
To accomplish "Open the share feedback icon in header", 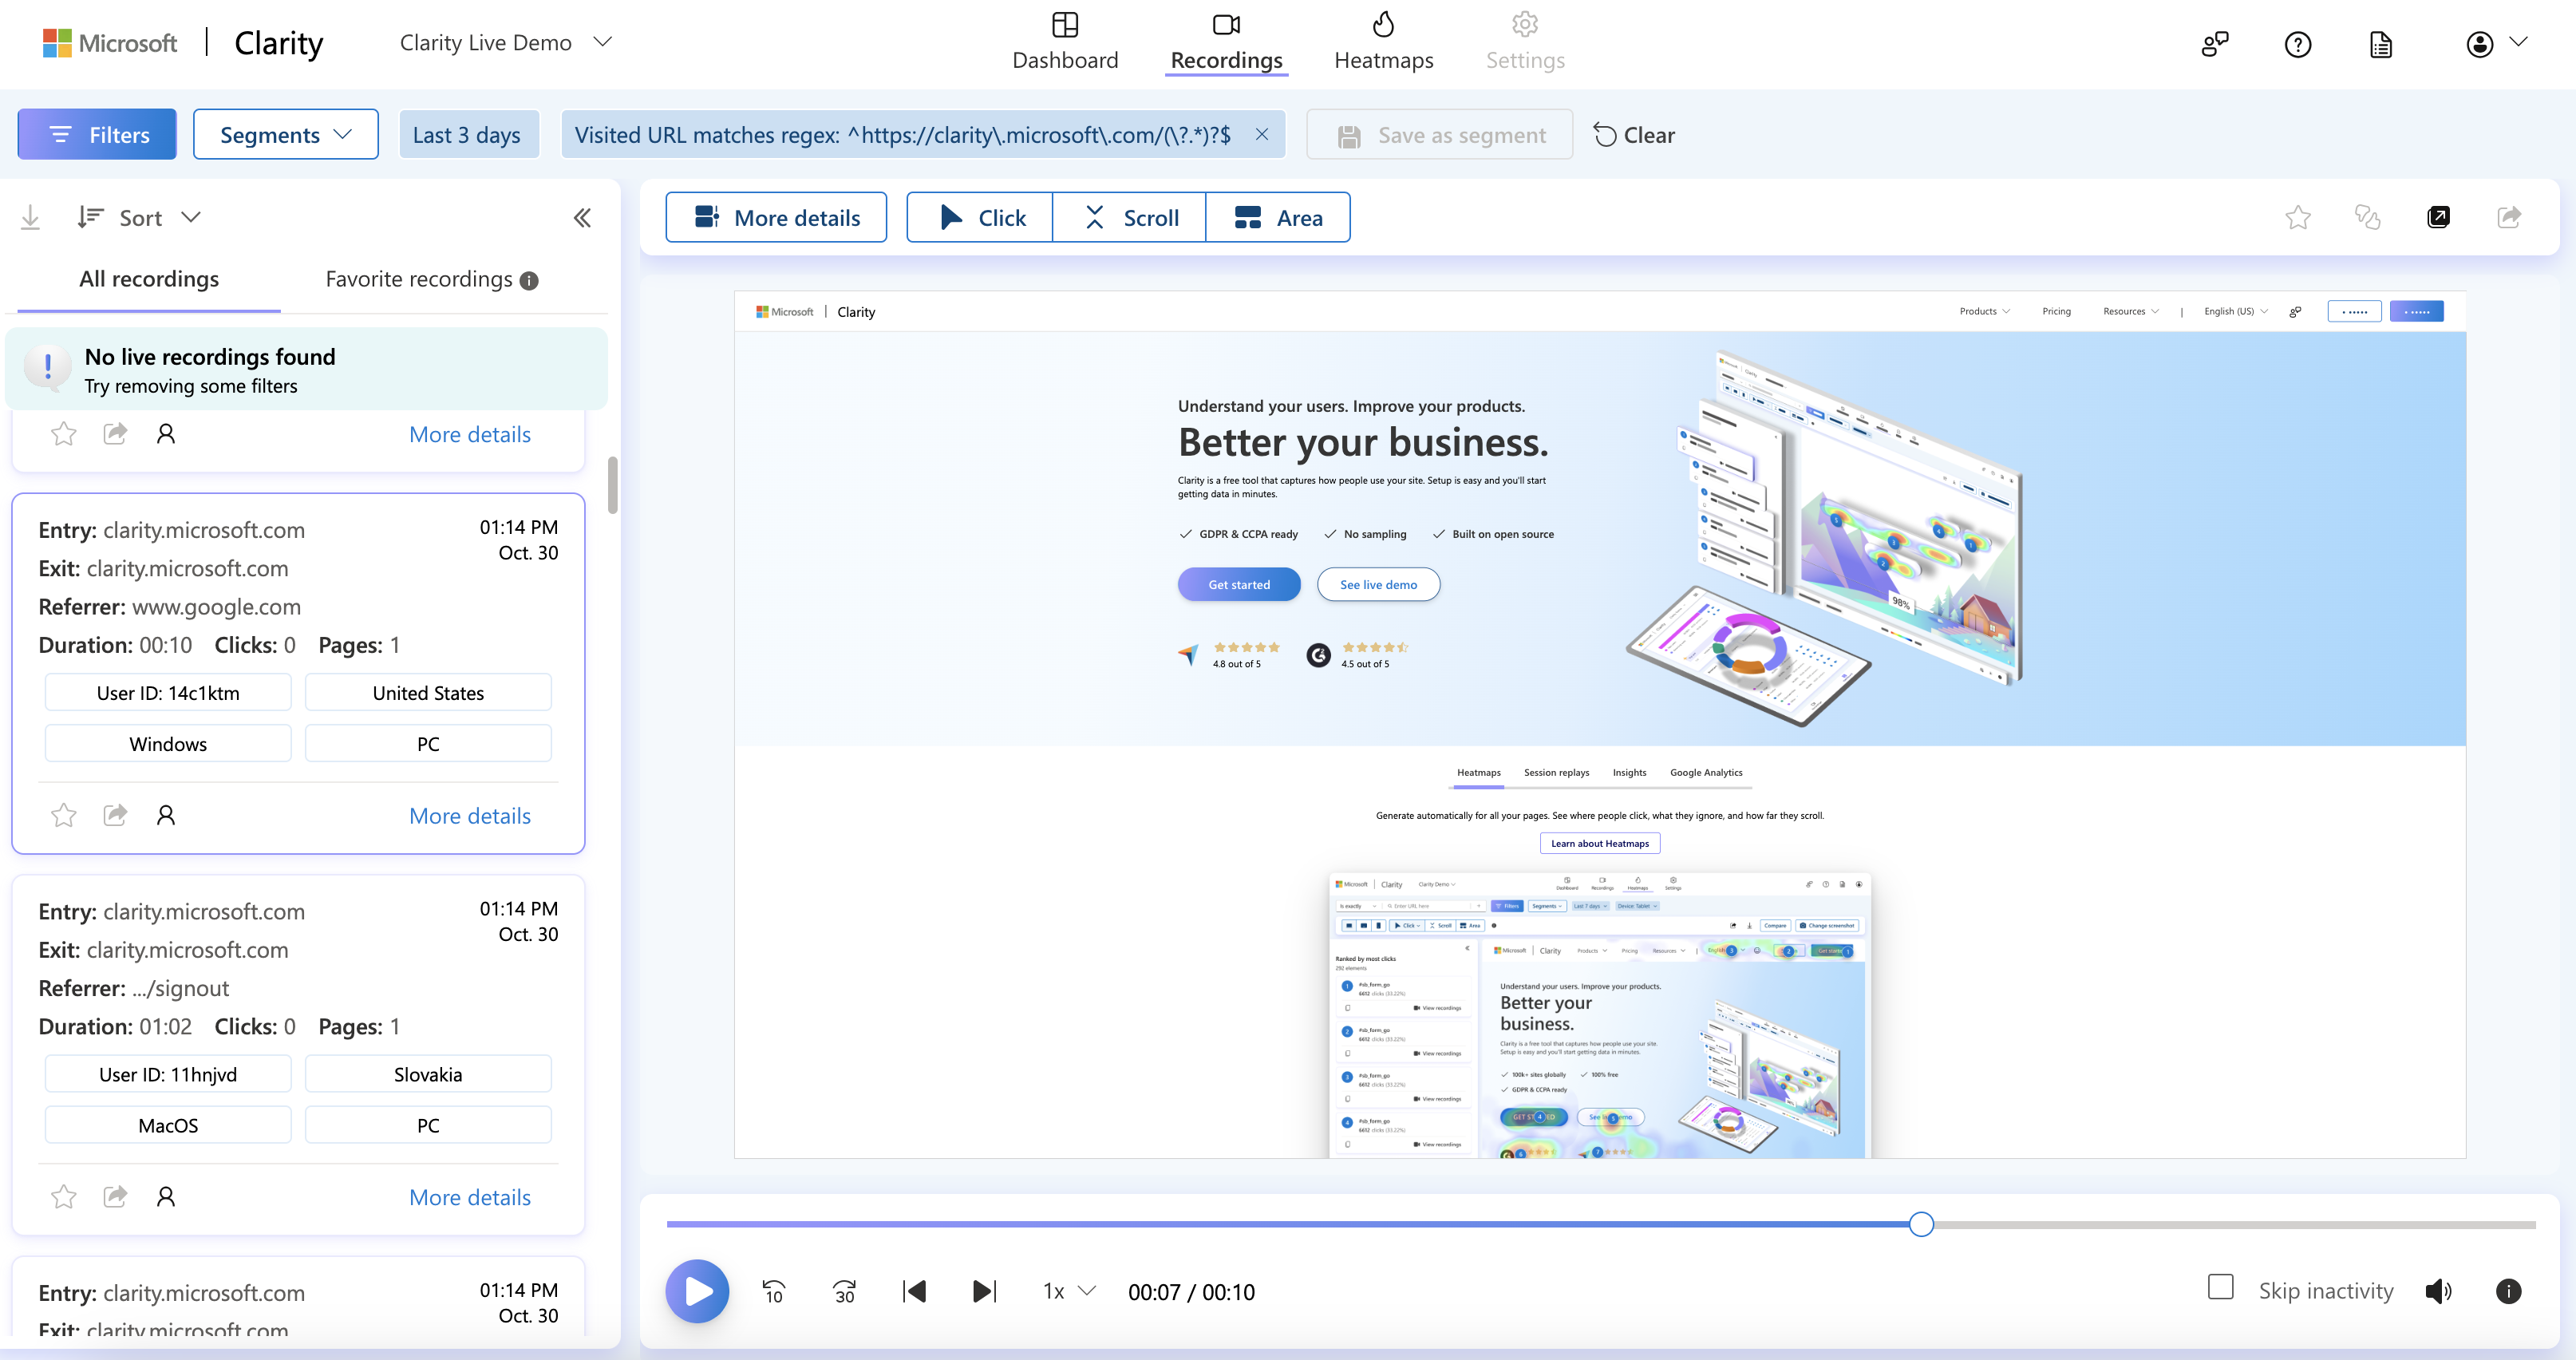I will 2215,44.
